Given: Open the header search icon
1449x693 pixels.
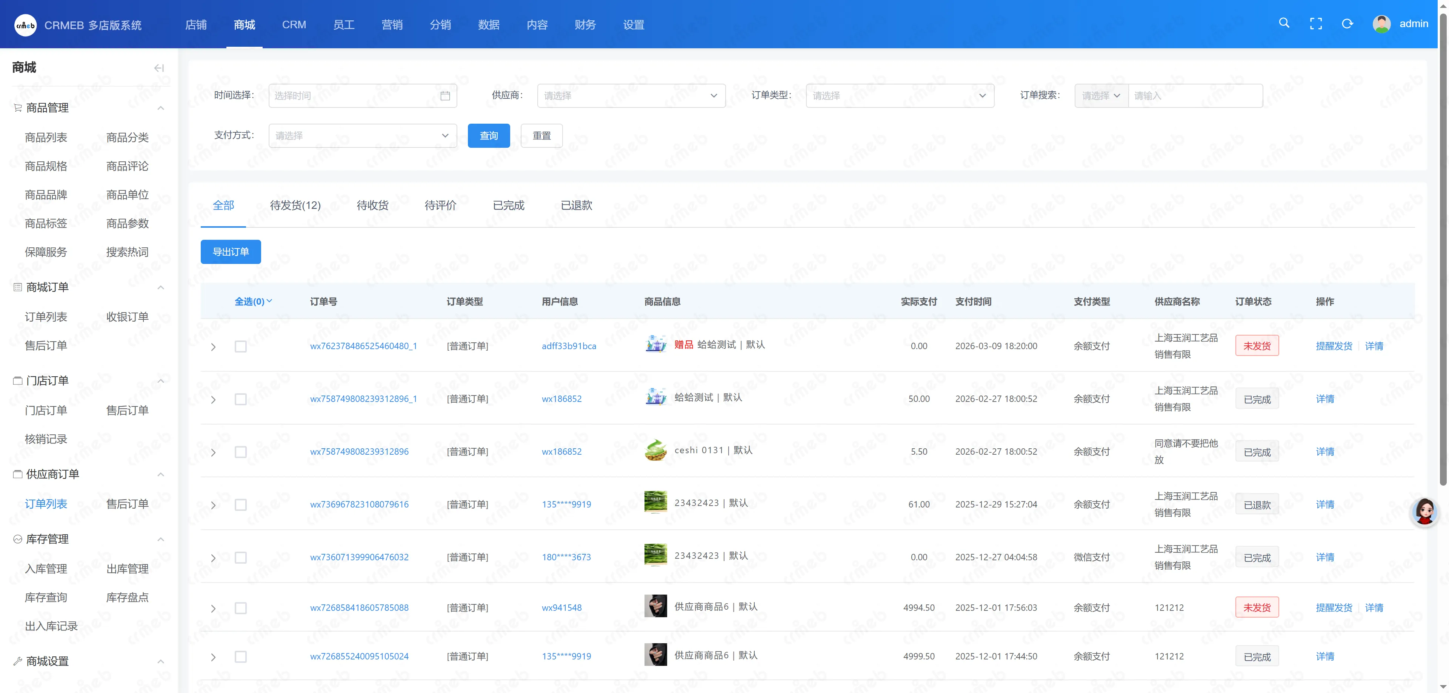Looking at the screenshot, I should click(x=1284, y=23).
